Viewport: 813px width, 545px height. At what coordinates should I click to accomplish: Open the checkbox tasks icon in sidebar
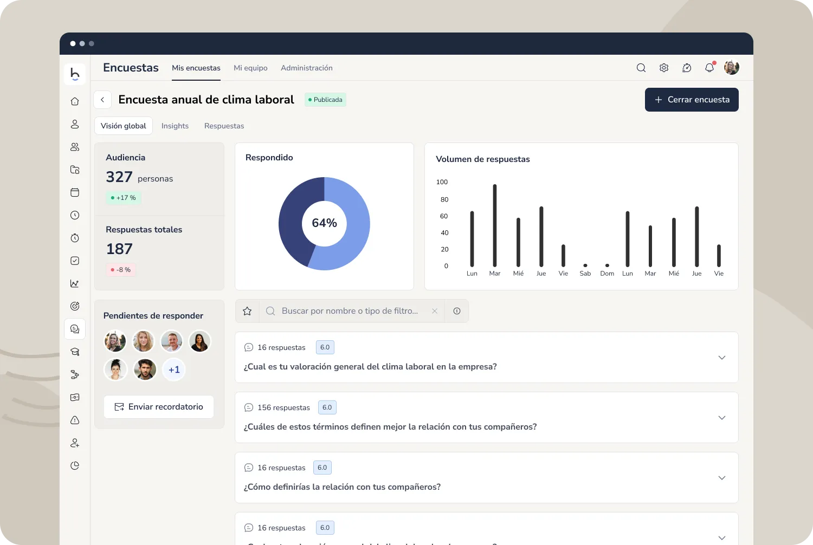click(x=75, y=261)
